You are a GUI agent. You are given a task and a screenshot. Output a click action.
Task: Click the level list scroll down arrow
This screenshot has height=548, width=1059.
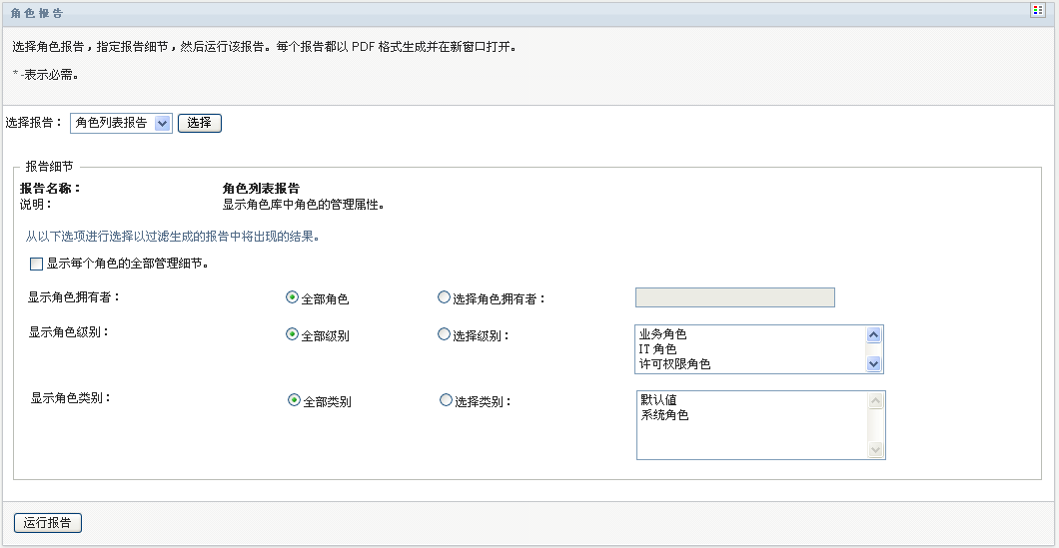point(874,363)
